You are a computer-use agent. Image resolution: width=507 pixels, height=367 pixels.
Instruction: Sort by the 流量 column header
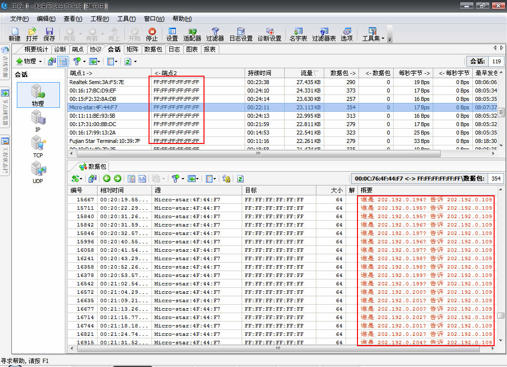[307, 73]
